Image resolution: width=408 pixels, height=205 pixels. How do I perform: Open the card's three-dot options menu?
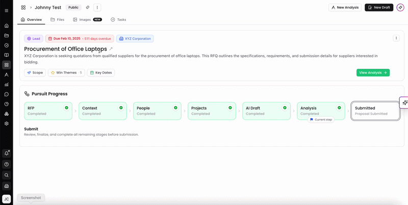pyautogui.click(x=396, y=38)
